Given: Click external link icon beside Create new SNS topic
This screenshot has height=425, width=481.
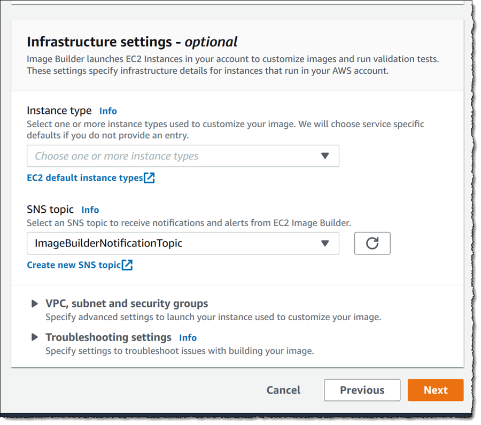Looking at the screenshot, I should tap(127, 265).
